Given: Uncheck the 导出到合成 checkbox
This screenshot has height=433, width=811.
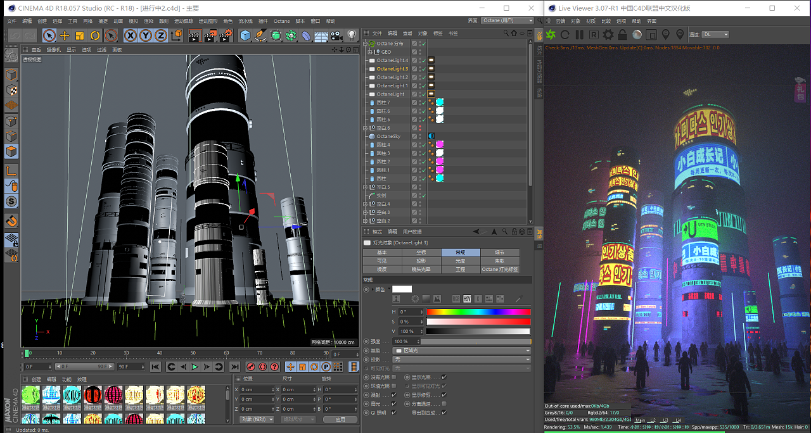Looking at the screenshot, I should [x=444, y=412].
